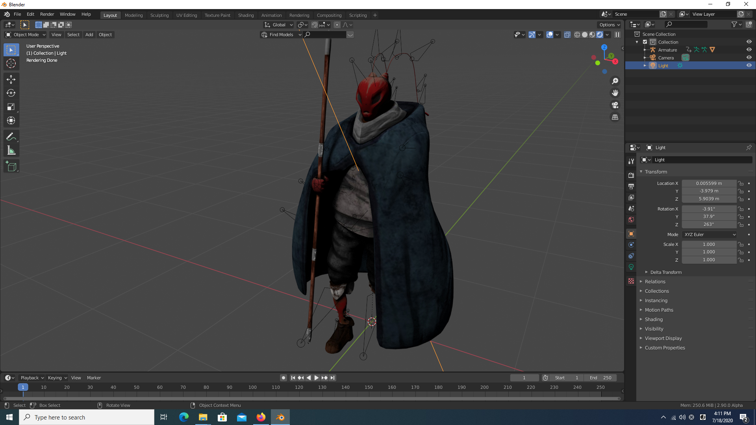The height and width of the screenshot is (425, 756).
Task: Open the Render Properties tab
Action: (631, 175)
